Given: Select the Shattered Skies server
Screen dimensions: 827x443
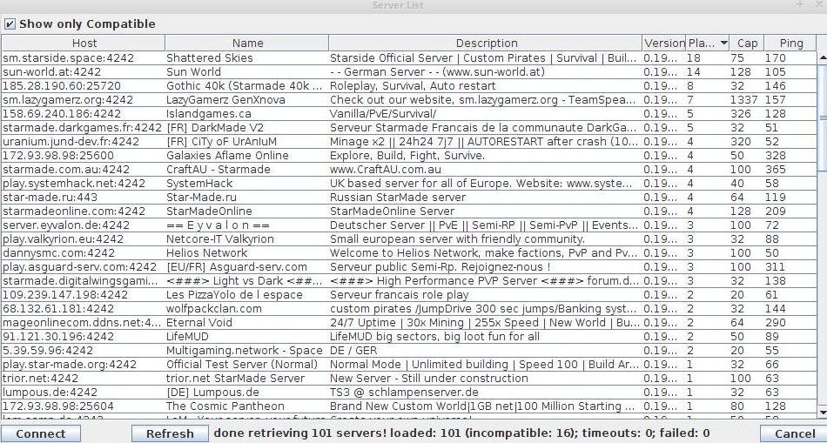Looking at the screenshot, I should pyautogui.click(x=210, y=58).
